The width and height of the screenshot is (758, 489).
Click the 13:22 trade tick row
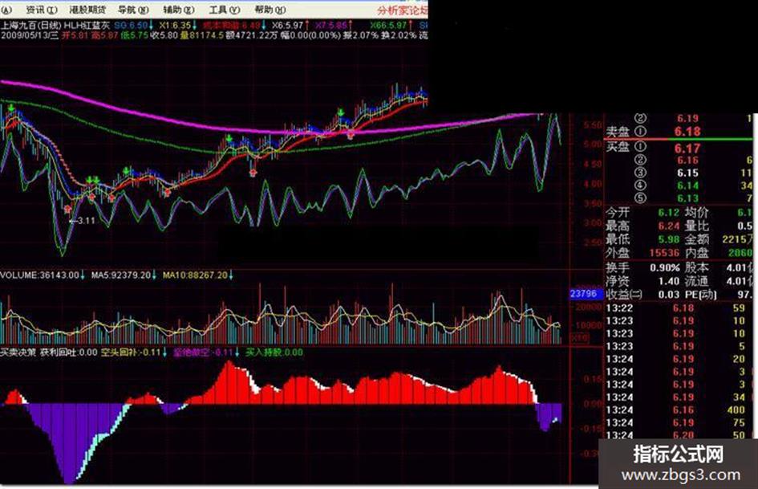(679, 308)
